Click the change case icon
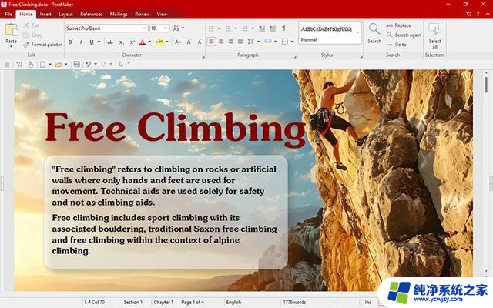This screenshot has height=308, width=493. [x=176, y=28]
